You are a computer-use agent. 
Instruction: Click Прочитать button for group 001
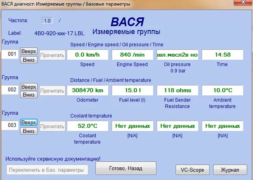(52, 55)
